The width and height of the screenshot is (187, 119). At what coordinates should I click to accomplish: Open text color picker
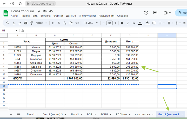(140, 23)
